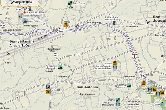Click the Fiesta Casino dice icon
Viewport: 166px width, 110px height.
click(x=70, y=3)
